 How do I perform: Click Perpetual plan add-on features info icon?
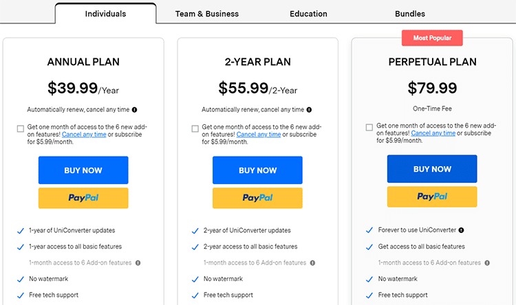487,262
